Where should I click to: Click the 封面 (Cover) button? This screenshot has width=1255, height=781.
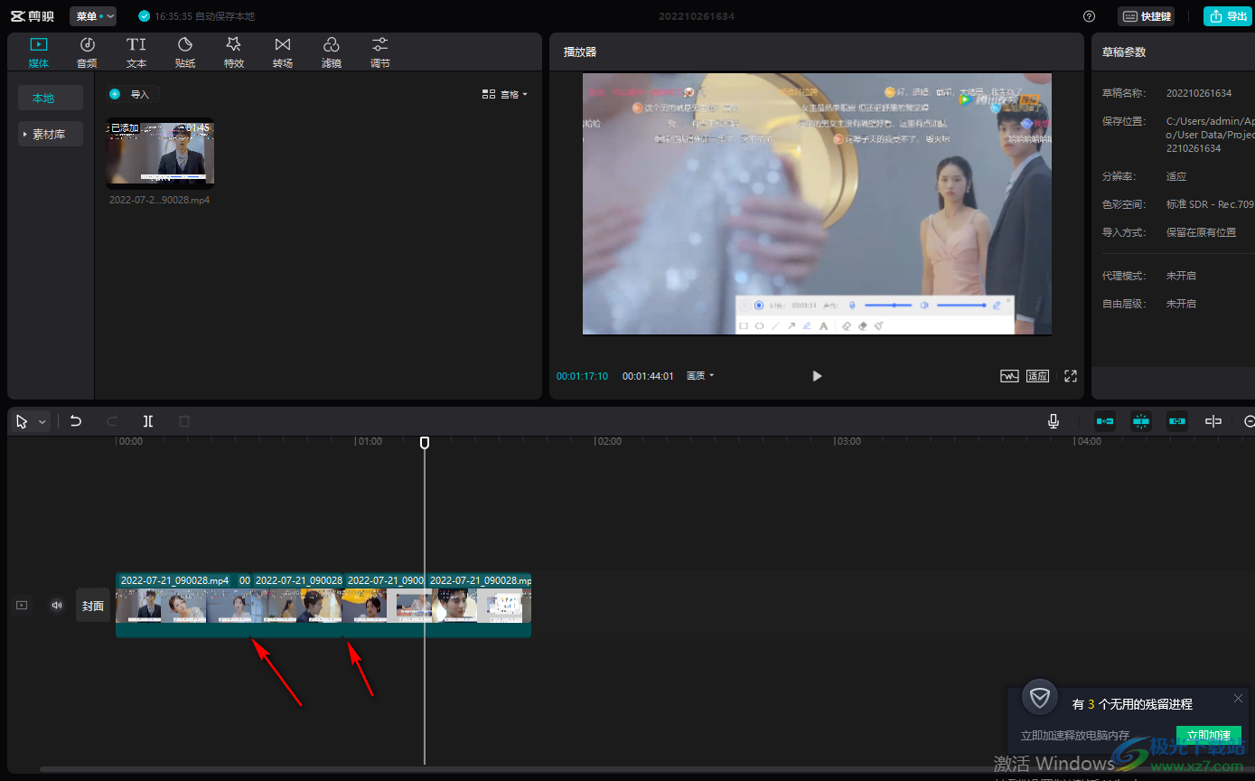click(93, 606)
